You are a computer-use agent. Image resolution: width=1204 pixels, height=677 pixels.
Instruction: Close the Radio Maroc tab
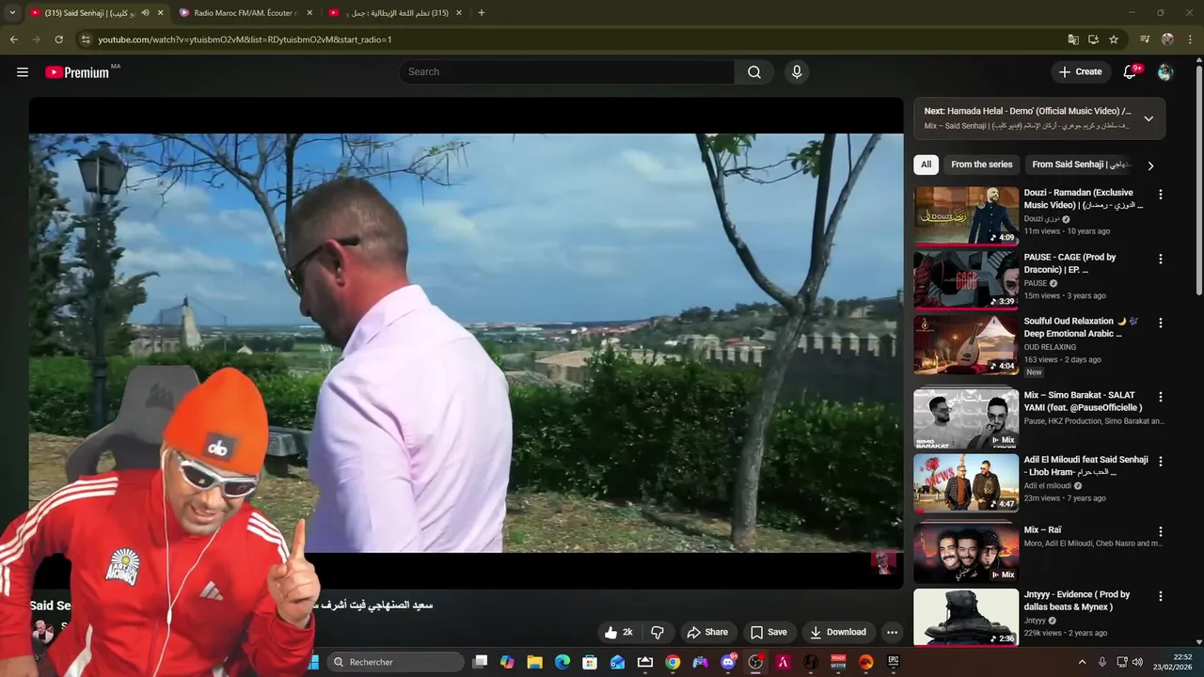309,13
